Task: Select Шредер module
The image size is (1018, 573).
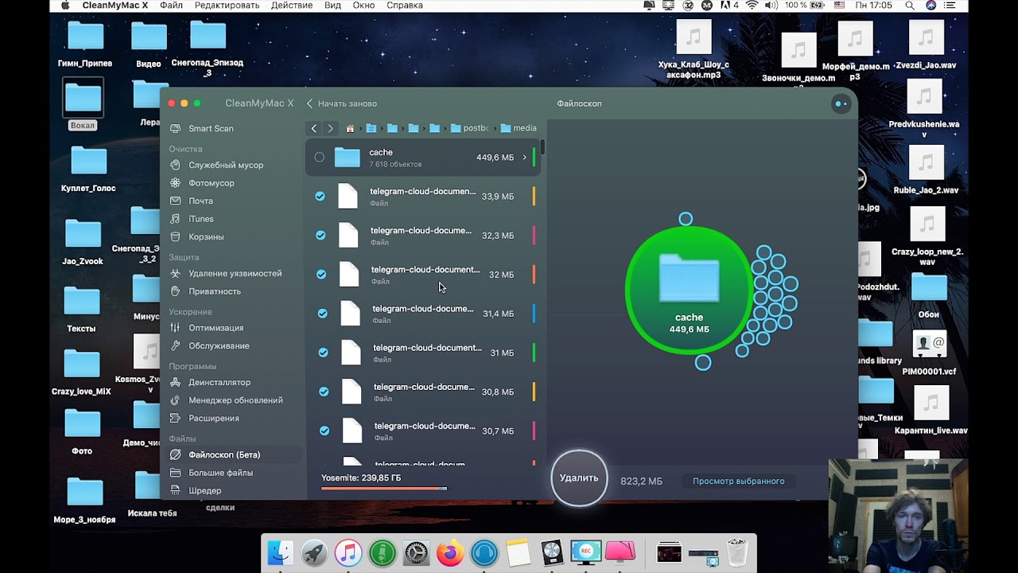Action: (205, 490)
